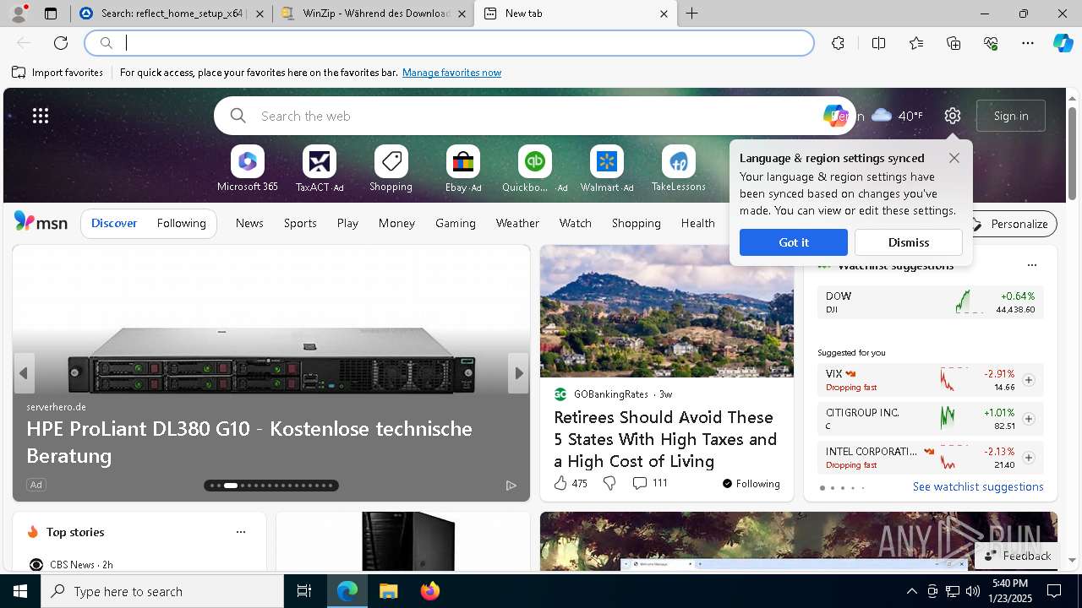Open Firefox from the taskbar
The image size is (1082, 608).
pos(430,591)
